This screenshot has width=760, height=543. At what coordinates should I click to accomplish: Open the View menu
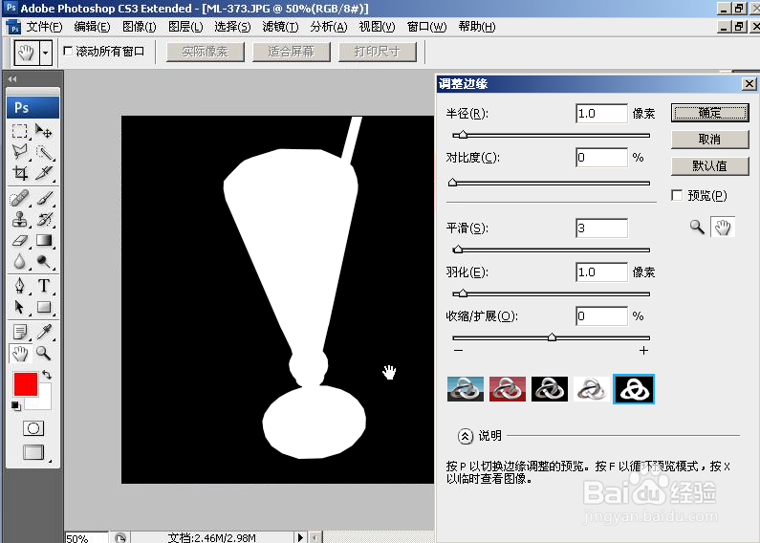pyautogui.click(x=377, y=27)
